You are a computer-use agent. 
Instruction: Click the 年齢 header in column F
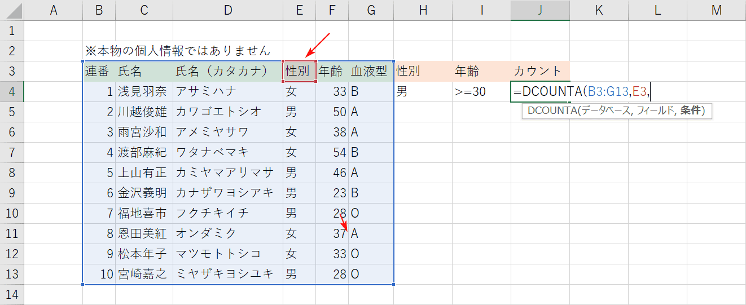[x=332, y=71]
